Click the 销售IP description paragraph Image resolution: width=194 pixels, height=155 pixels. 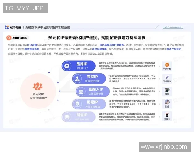pos(126,117)
